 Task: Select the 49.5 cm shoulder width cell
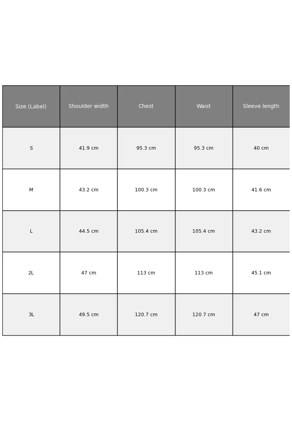[x=89, y=315]
